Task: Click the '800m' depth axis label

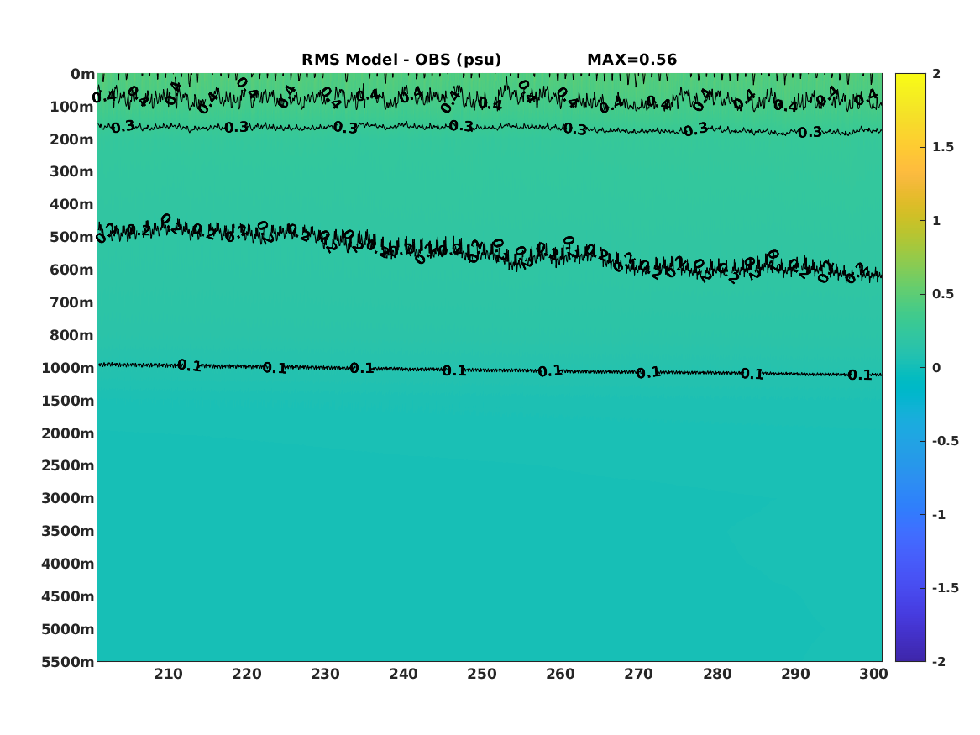Action: coord(72,336)
